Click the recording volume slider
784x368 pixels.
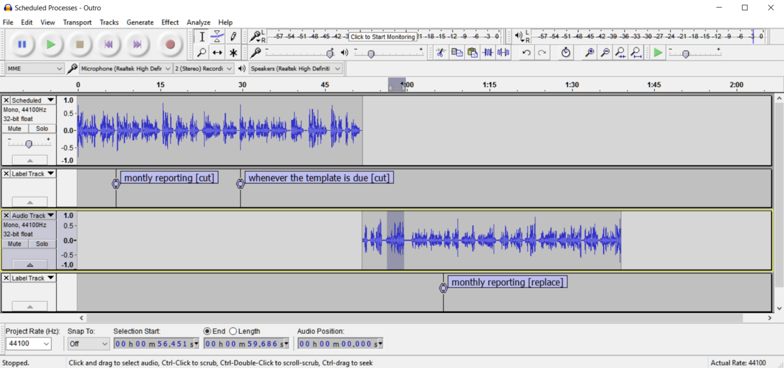pos(299,53)
